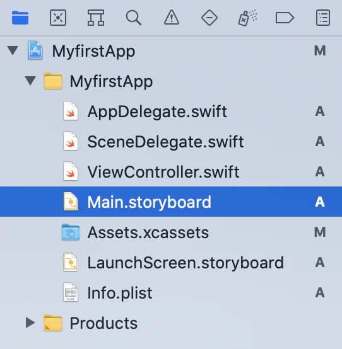342x349 pixels.
Task: Open SceneDelegate.swift
Action: tap(171, 142)
